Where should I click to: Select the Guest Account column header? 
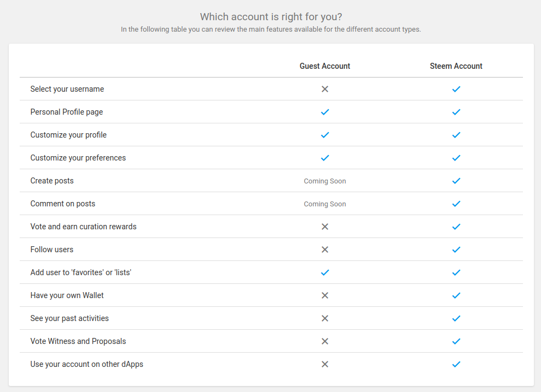[325, 66]
